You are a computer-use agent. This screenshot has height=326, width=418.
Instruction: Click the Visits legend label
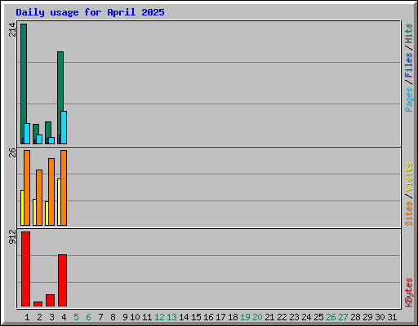tap(409, 178)
